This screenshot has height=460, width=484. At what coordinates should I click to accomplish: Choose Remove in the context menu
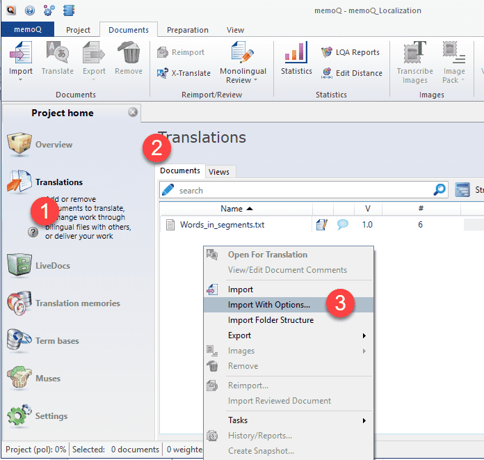[x=289, y=366]
